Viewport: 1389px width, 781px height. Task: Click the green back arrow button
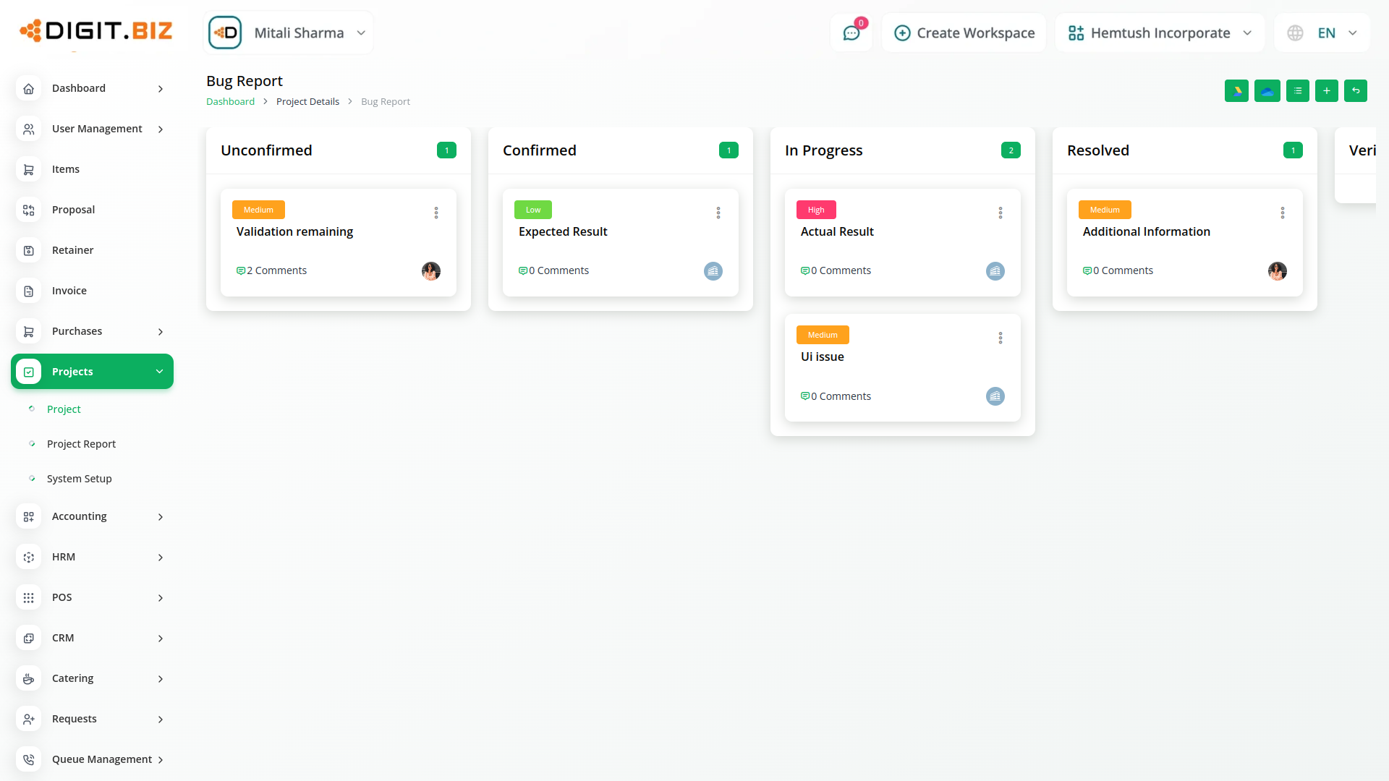tap(1356, 91)
